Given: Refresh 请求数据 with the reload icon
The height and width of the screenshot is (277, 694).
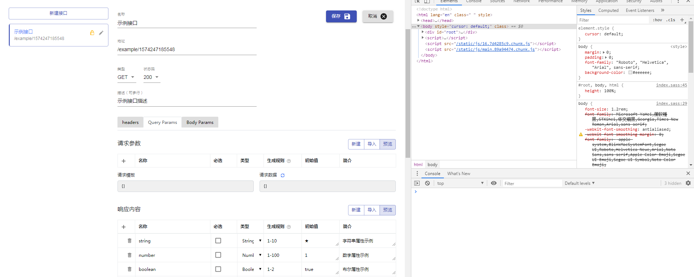Looking at the screenshot, I should pos(283,175).
